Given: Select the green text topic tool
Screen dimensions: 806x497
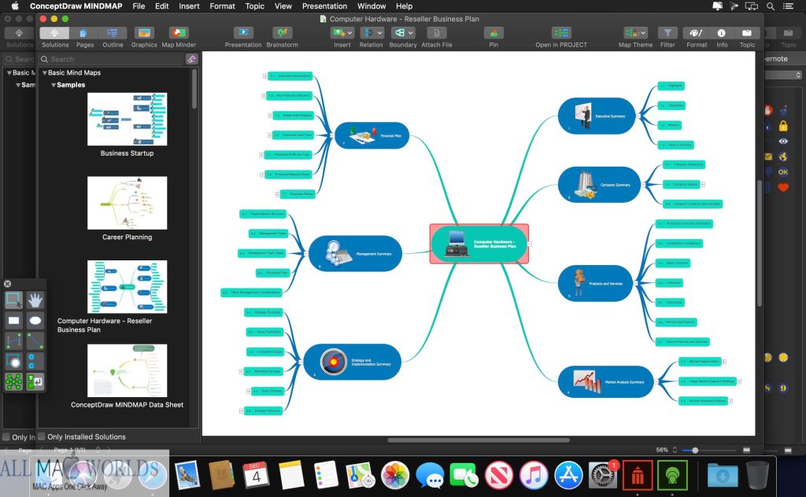Looking at the screenshot, I should coord(35,381).
